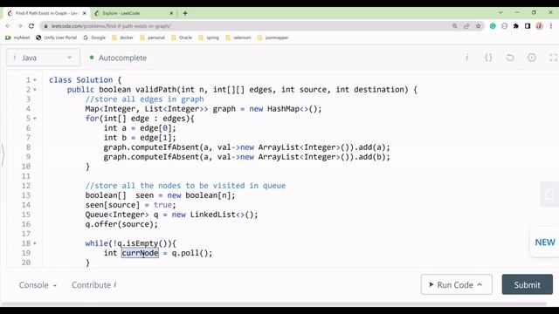Toggle the browser side panel icon

pyautogui.click(x=528, y=26)
